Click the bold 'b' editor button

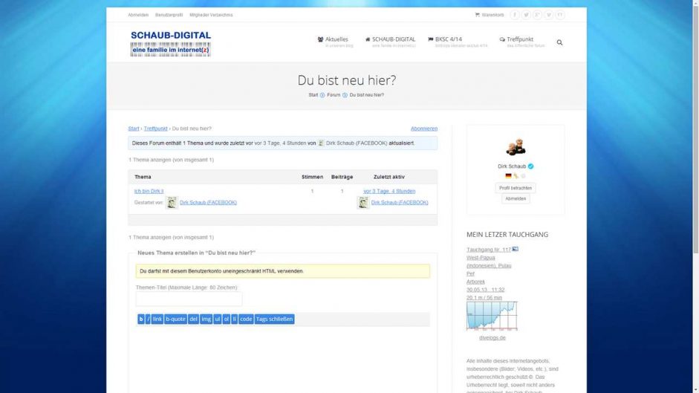click(141, 319)
